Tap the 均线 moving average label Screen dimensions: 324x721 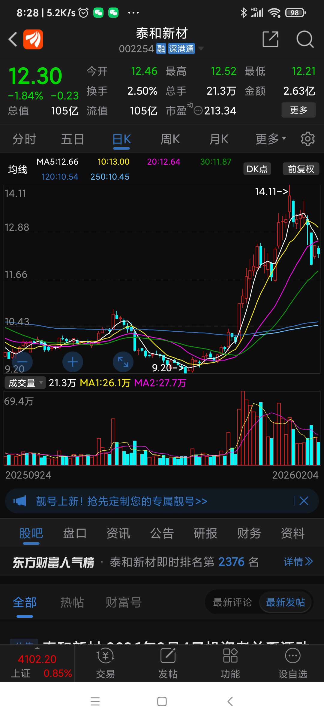(18, 169)
